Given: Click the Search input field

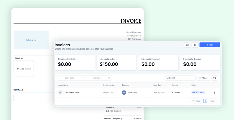Looking at the screenshot, I should pyautogui.click(x=180, y=78).
